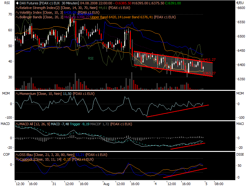248x186 pixels.
Task: Click the COP panel label on the left
Action: pyautogui.click(x=7, y=154)
